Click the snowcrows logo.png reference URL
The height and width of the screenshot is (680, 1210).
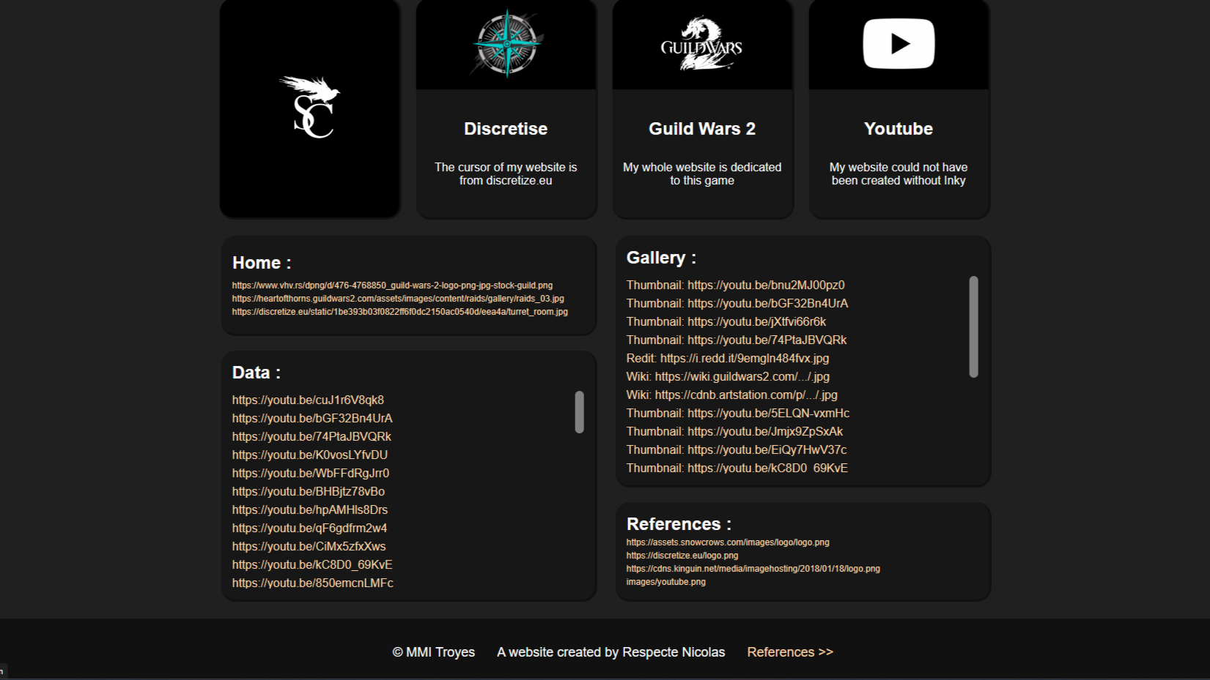tap(728, 542)
